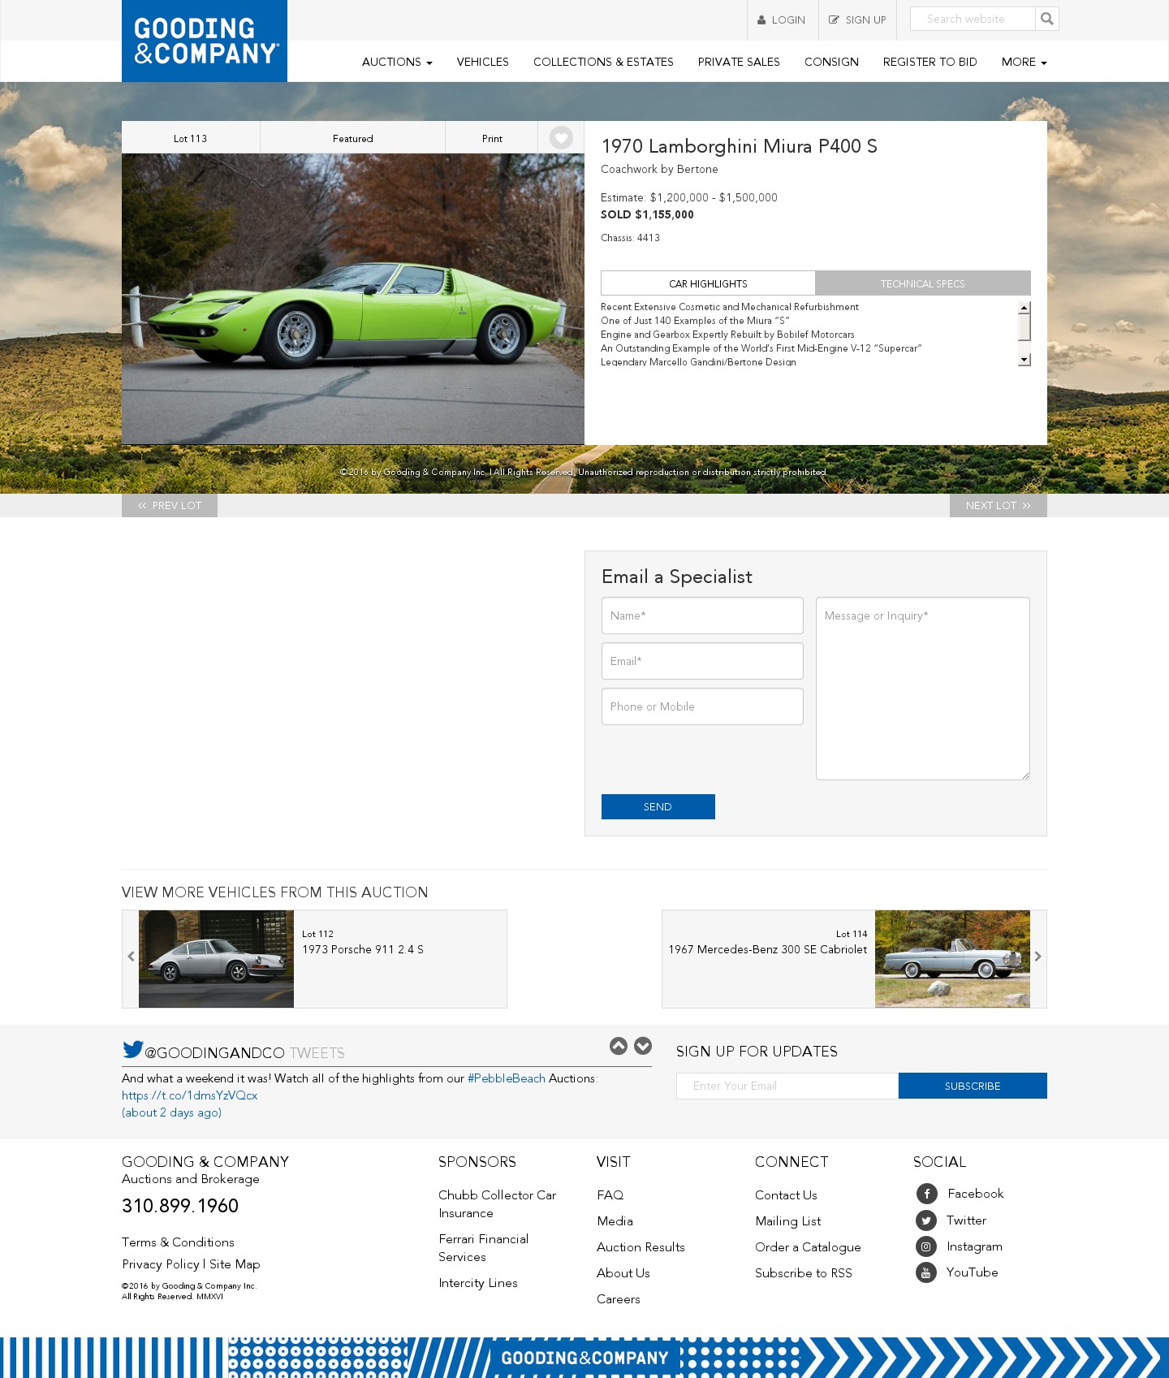Open the Intercity Lines link
Image resolution: width=1169 pixels, height=1378 pixels.
[478, 1283]
